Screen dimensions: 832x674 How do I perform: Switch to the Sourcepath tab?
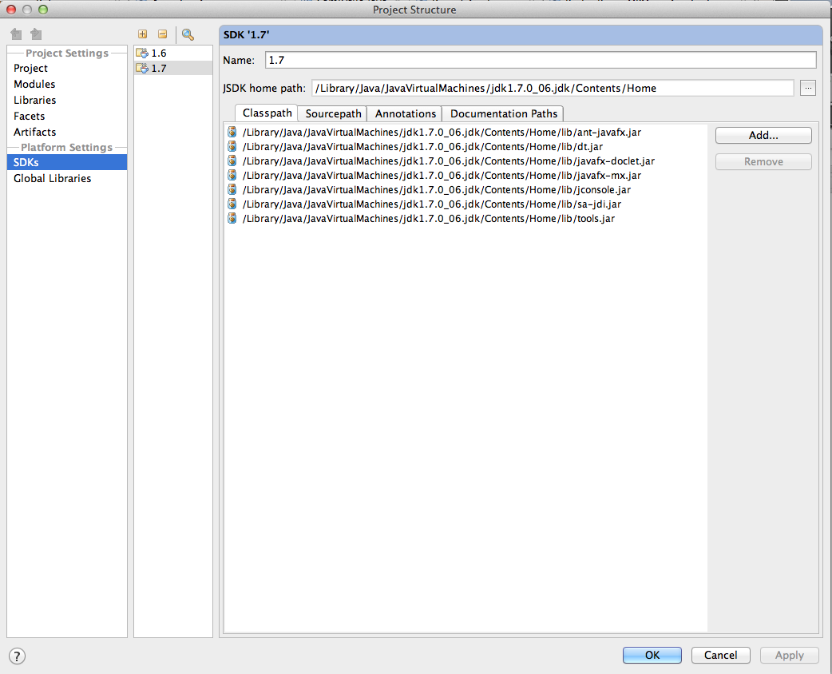pyautogui.click(x=331, y=113)
